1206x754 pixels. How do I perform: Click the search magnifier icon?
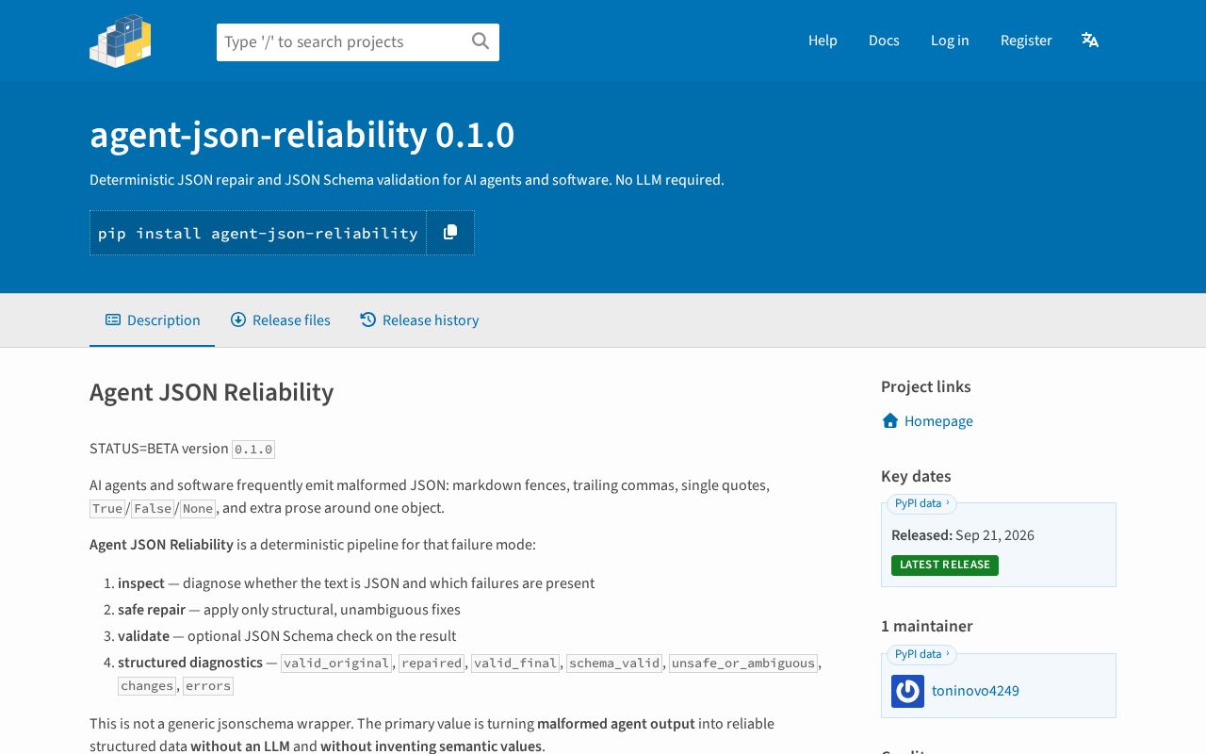(x=481, y=41)
